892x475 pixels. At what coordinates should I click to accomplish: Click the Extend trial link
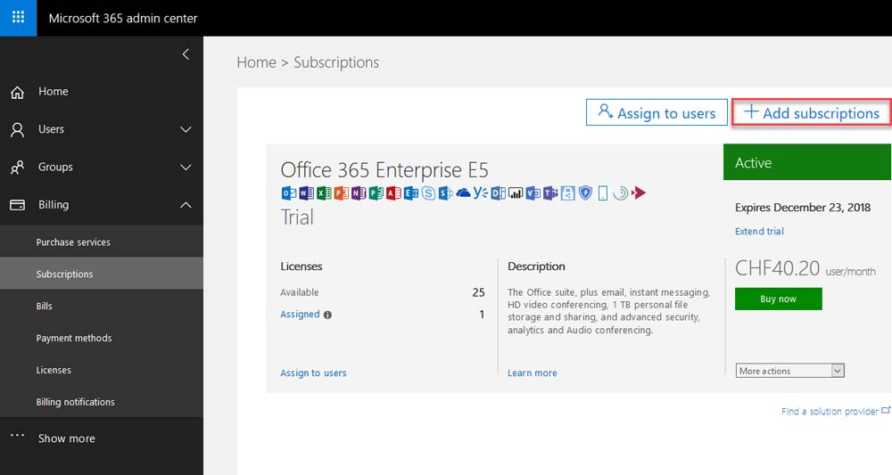point(759,231)
